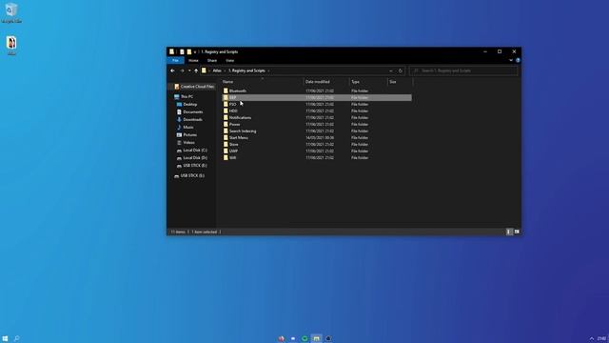Select the DEP folder row
Viewport: 609px width, 343px height.
[317, 97]
